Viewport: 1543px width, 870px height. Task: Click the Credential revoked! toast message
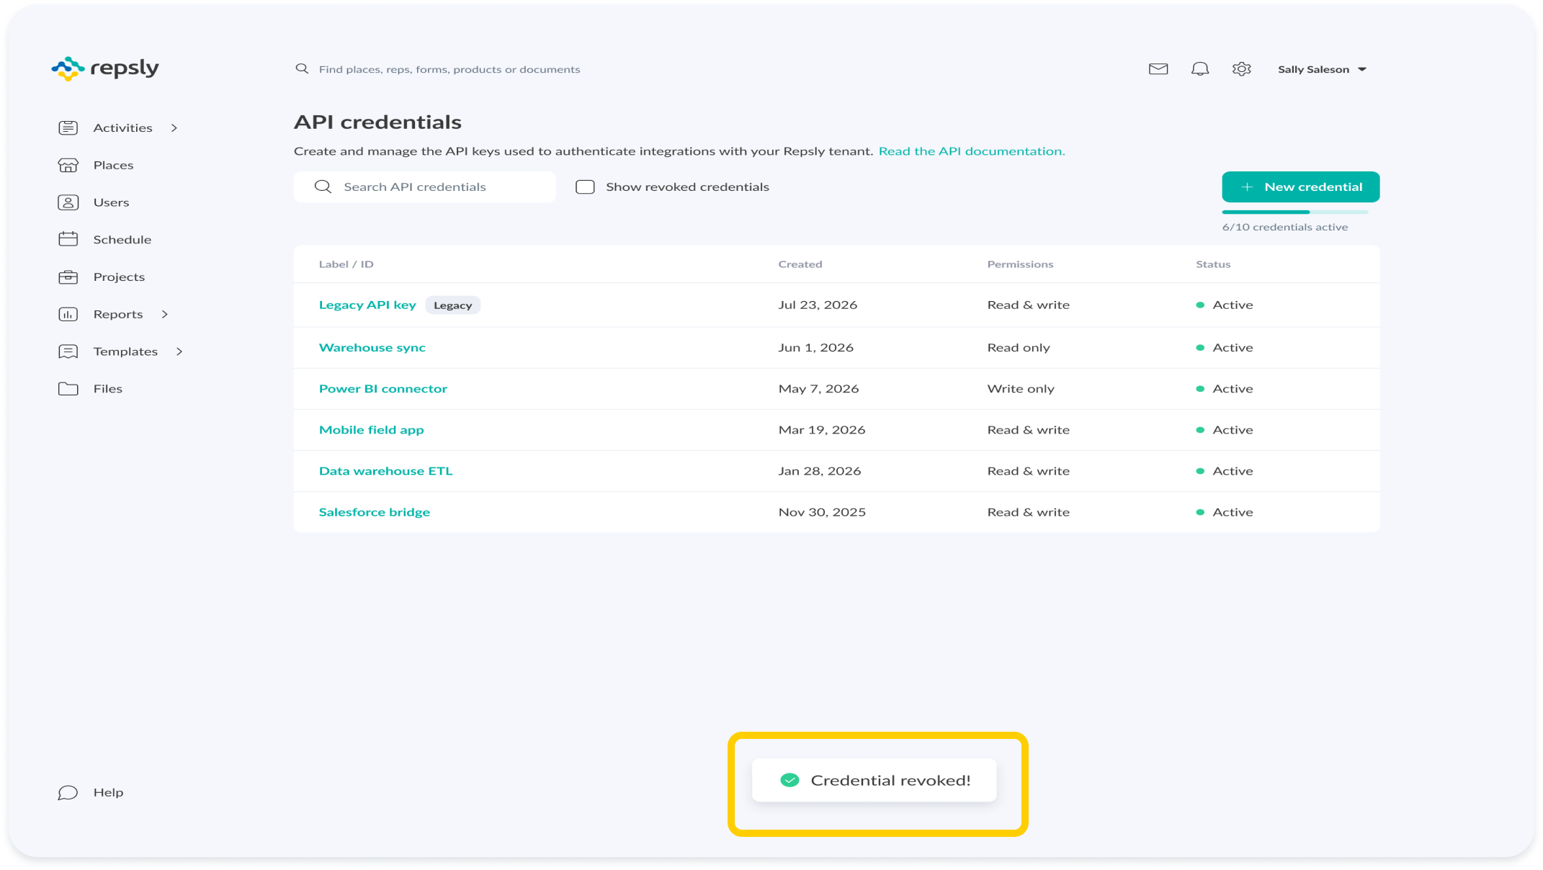point(874,780)
